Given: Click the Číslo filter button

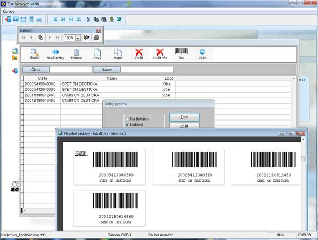Looking at the screenshot, I should click(x=36, y=70).
